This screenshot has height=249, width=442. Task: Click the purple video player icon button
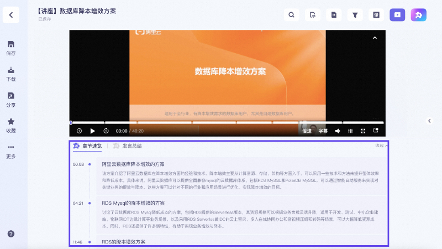tap(397, 15)
